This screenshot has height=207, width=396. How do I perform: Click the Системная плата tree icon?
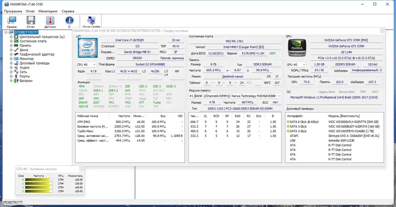16,41
